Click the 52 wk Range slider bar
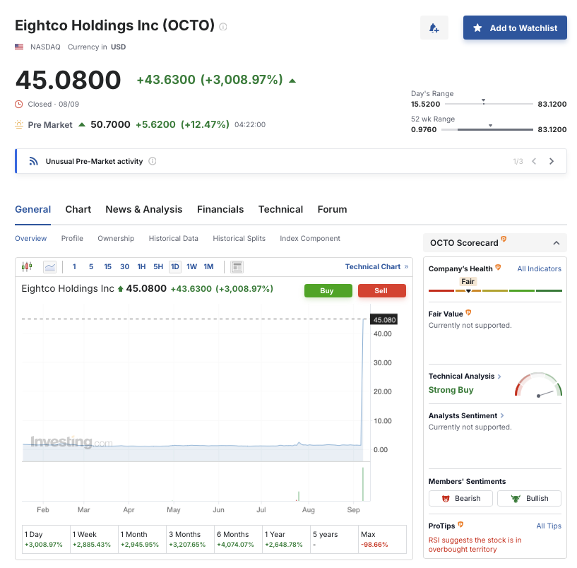 pyautogui.click(x=487, y=129)
